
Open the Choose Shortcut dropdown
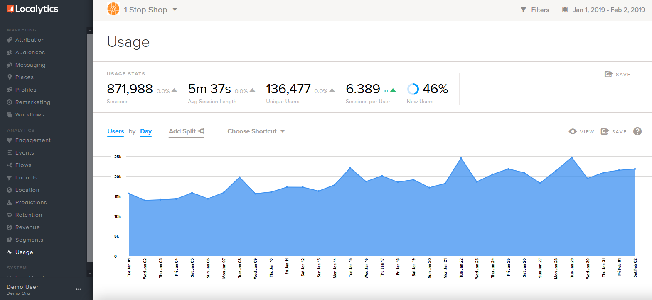tap(256, 131)
